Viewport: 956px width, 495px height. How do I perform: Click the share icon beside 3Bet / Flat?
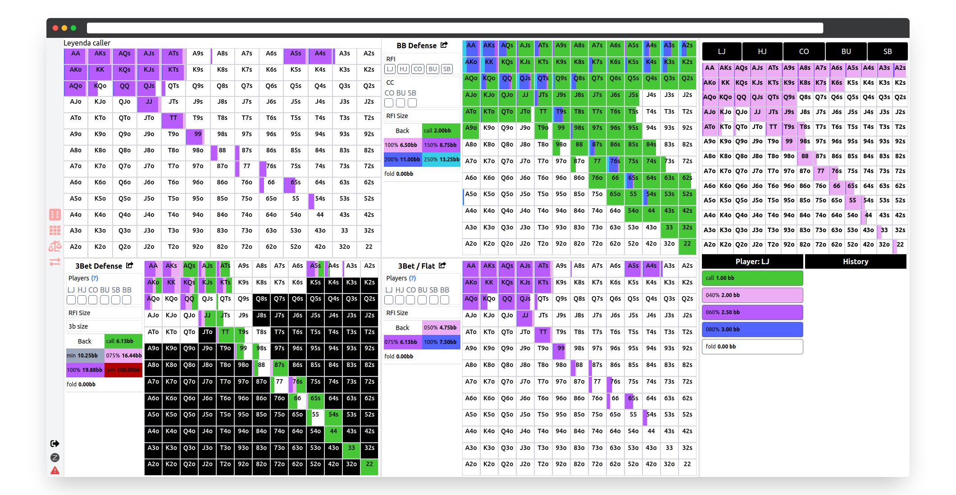click(x=442, y=266)
